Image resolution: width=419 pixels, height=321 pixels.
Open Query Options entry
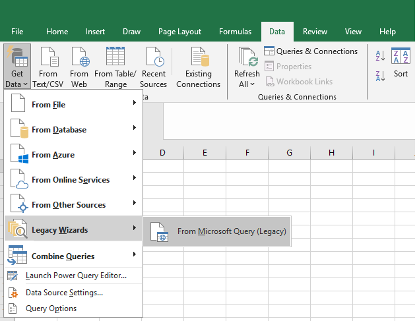(73, 308)
